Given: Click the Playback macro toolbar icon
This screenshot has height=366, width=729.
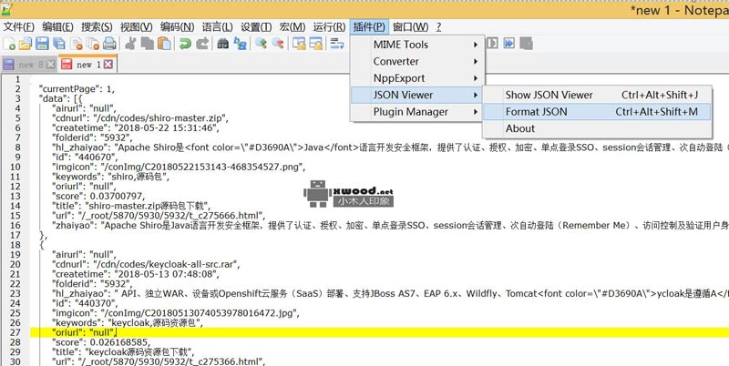Looking at the screenshot, I should 492,44.
